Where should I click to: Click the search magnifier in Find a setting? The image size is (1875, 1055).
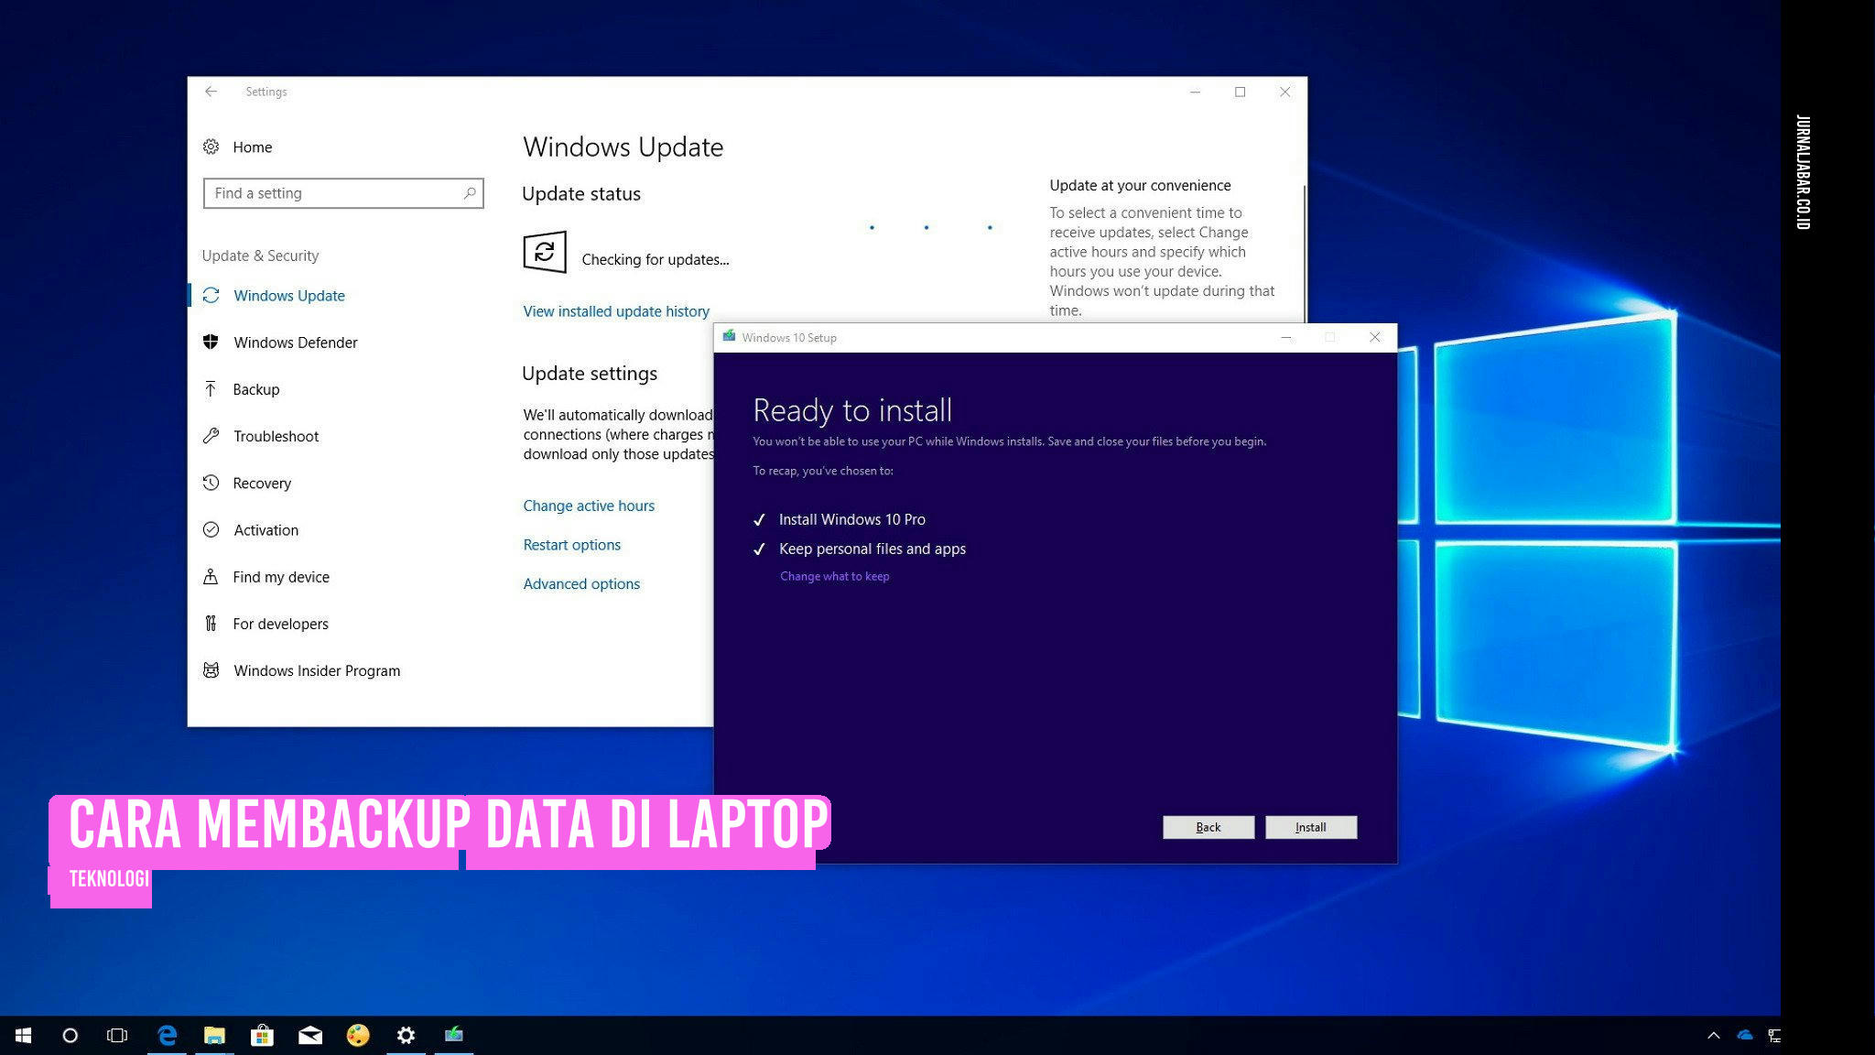click(x=470, y=193)
